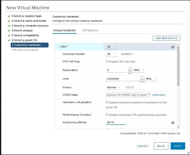Open the CPUID Mask Advanced link
The width and height of the screenshot is (190, 155).
tap(159, 95)
